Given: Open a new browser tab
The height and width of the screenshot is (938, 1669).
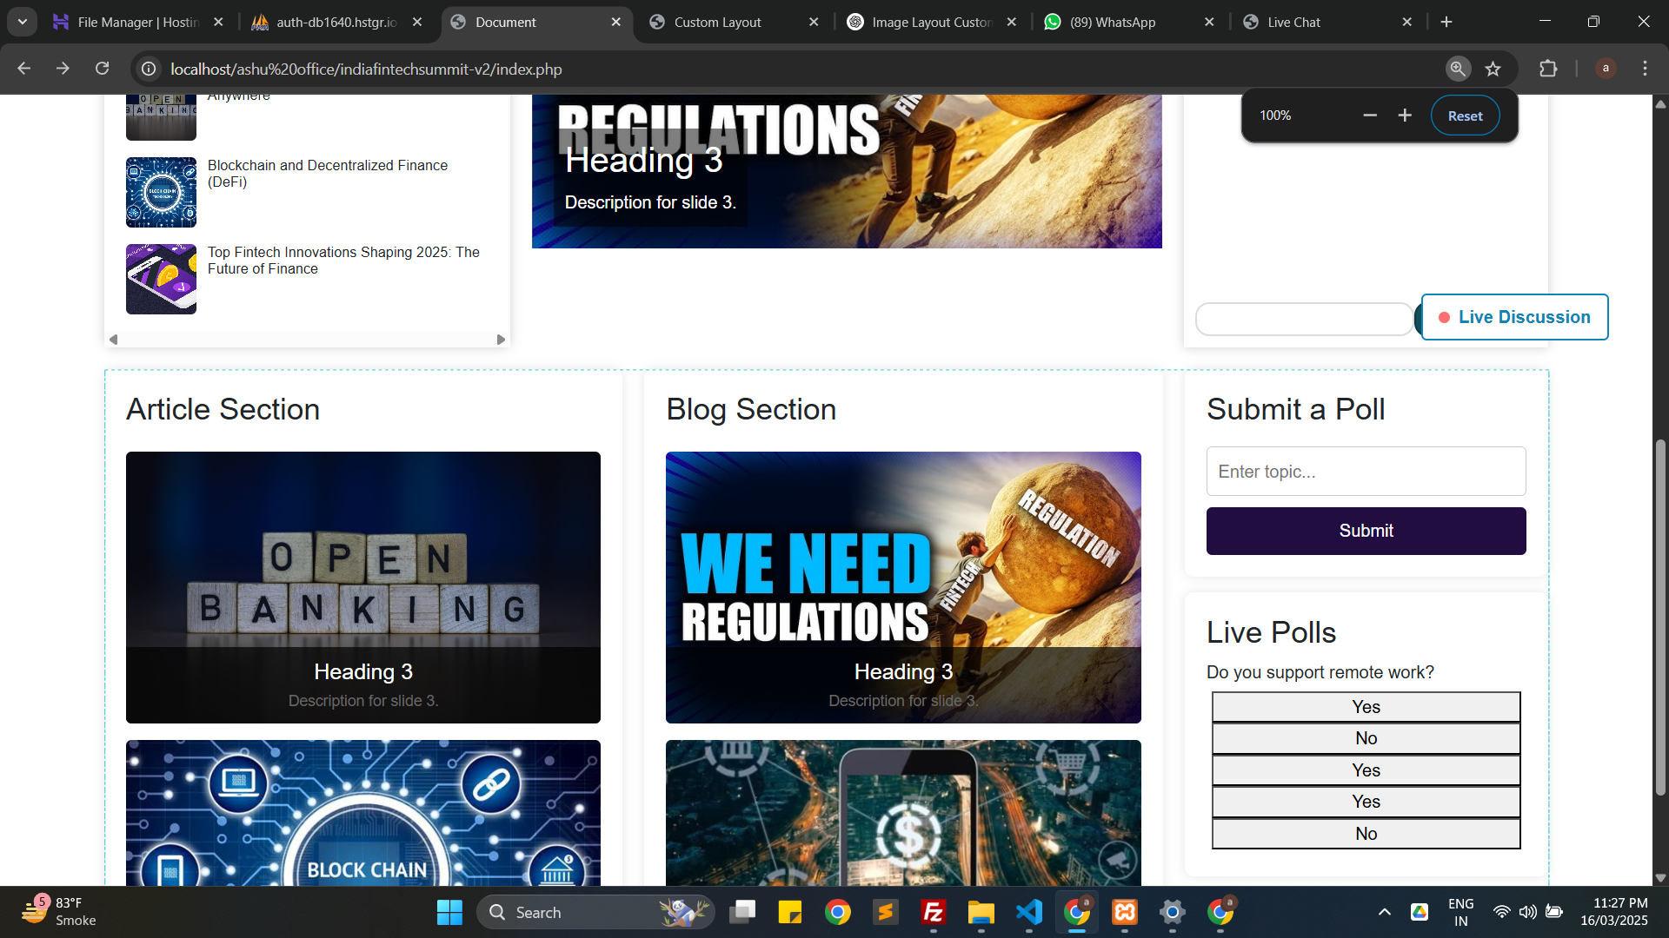Looking at the screenshot, I should [1446, 22].
